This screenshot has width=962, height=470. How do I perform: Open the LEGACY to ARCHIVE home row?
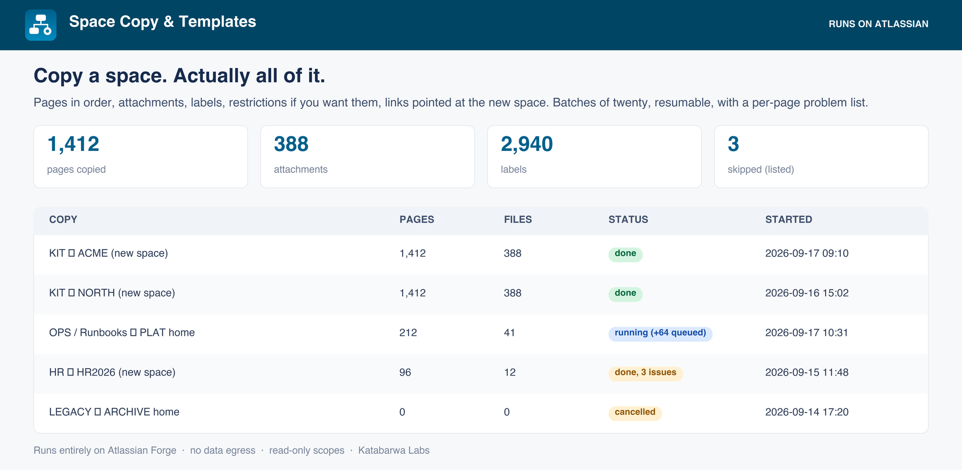click(x=481, y=413)
